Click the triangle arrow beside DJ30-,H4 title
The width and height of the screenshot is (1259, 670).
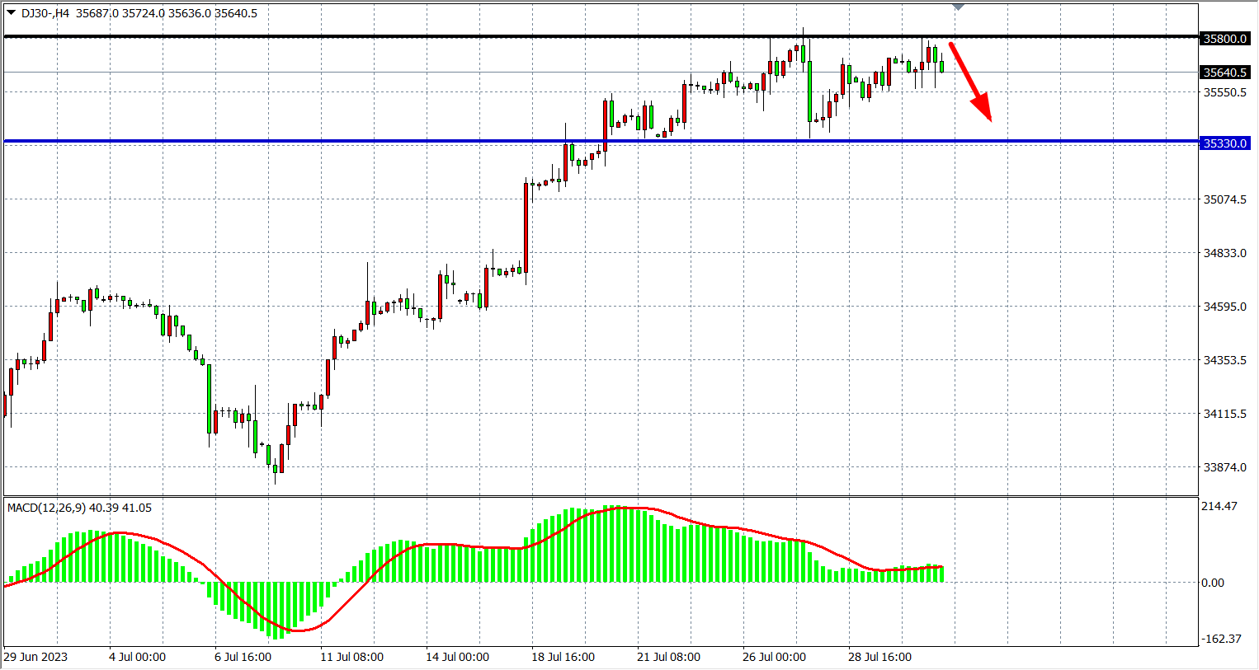coord(11,13)
